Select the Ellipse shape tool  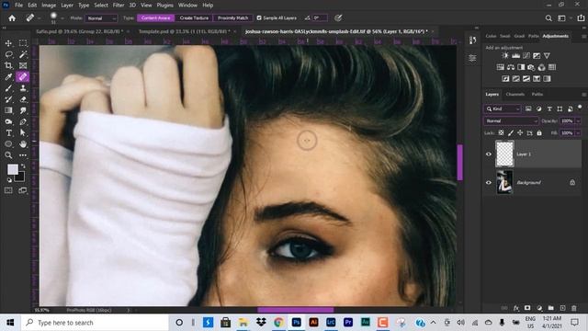coord(8,144)
